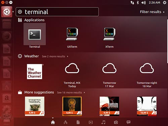Switch to the Music lens
The height and width of the screenshot is (126, 168).
coord(103,122)
